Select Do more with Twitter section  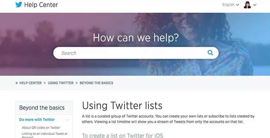pos(37,120)
